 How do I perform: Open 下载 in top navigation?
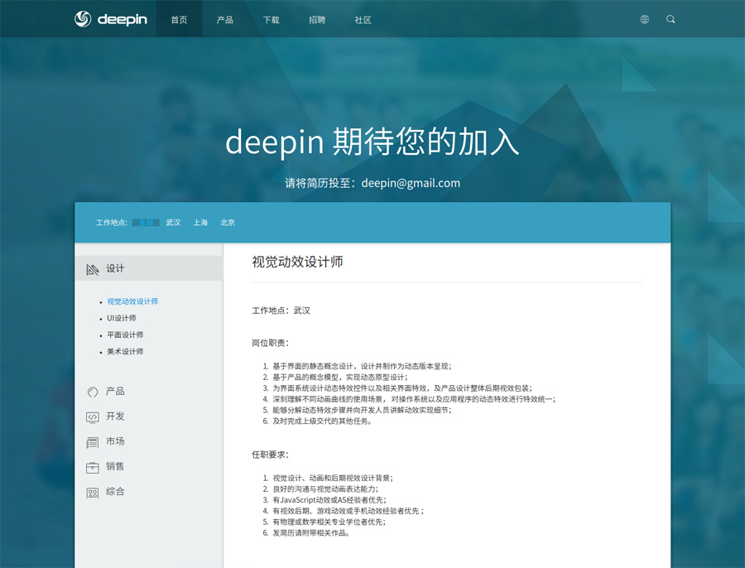pyautogui.click(x=272, y=20)
